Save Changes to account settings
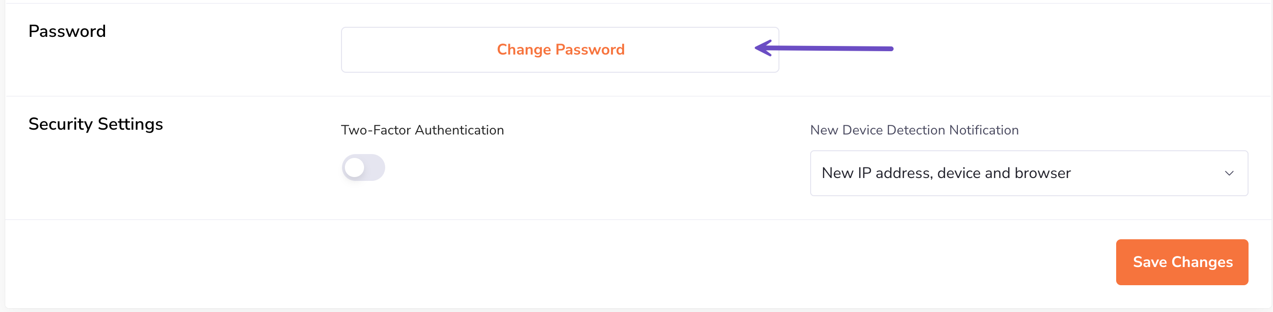The image size is (1273, 312). (x=1181, y=262)
